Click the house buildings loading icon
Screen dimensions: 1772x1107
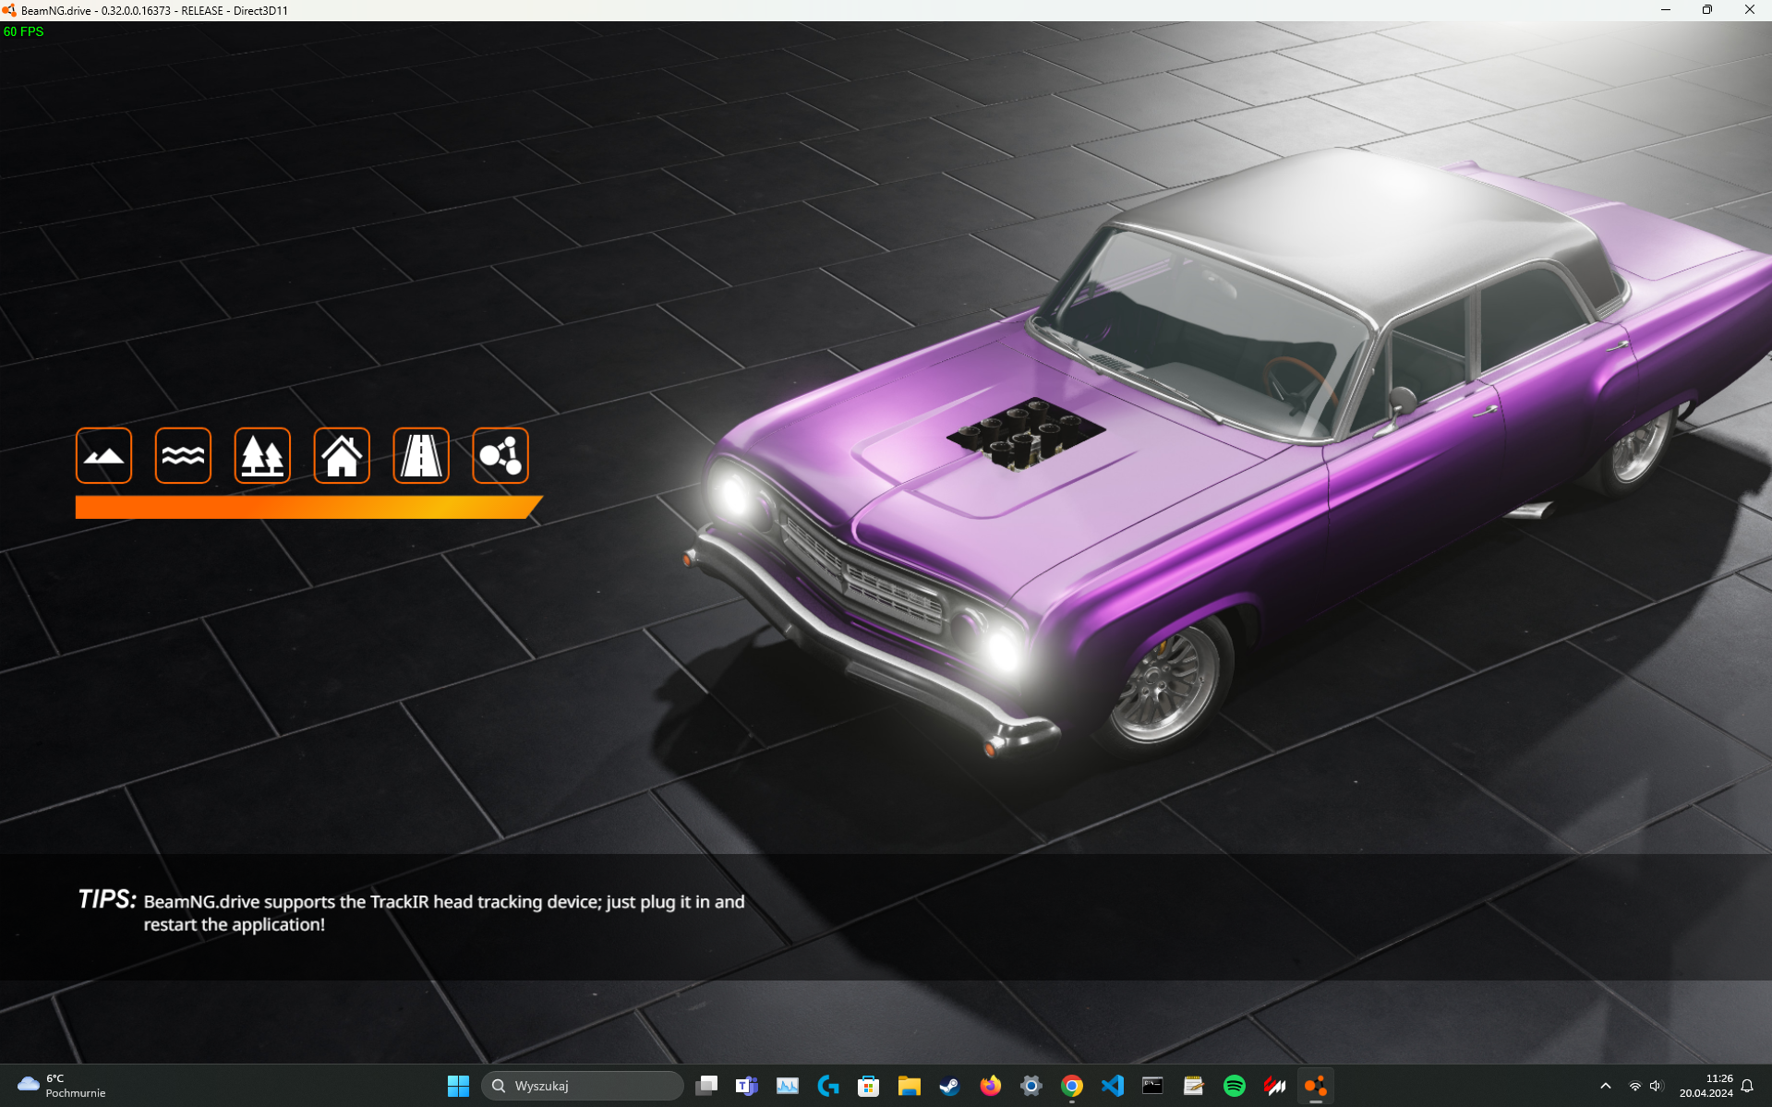[342, 455]
